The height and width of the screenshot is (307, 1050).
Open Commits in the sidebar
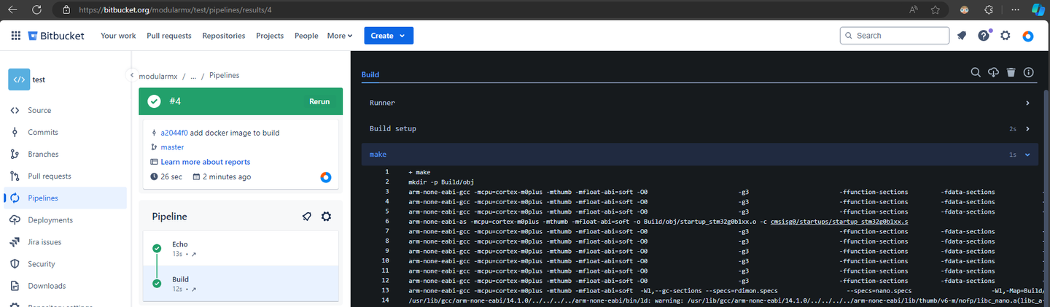click(42, 133)
